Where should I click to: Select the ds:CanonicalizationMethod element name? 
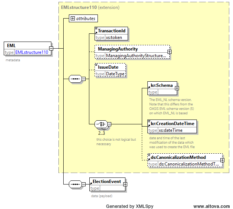click(x=178, y=157)
